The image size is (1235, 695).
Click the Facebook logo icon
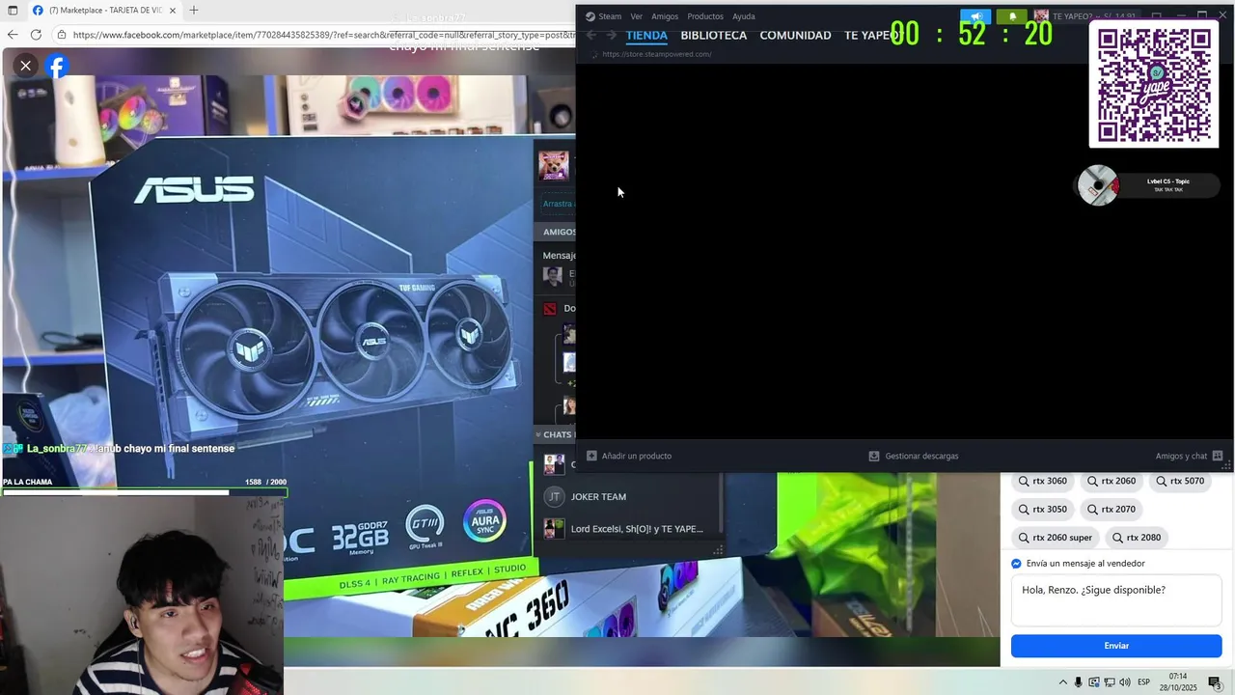[x=57, y=66]
